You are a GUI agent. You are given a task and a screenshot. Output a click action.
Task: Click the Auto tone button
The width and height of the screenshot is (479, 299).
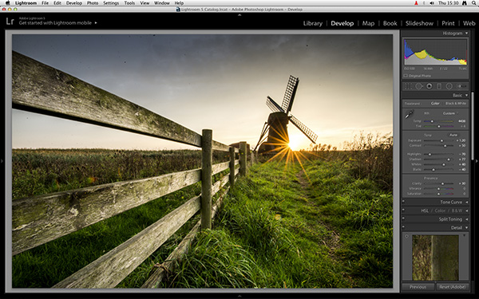click(x=453, y=135)
